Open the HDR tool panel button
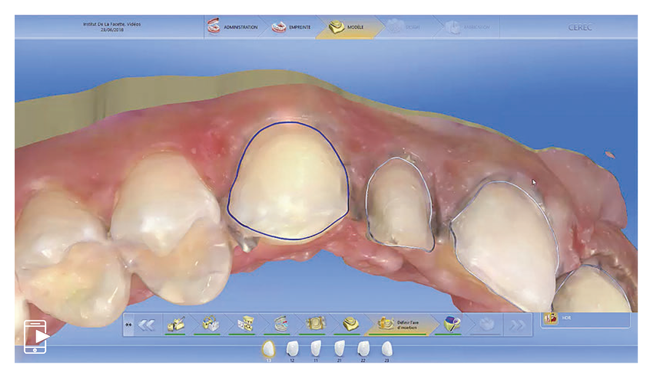This screenshot has width=654, height=378. click(551, 319)
